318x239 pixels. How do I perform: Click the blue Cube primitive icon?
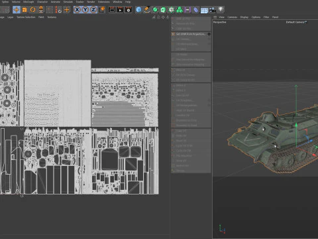pos(138,10)
